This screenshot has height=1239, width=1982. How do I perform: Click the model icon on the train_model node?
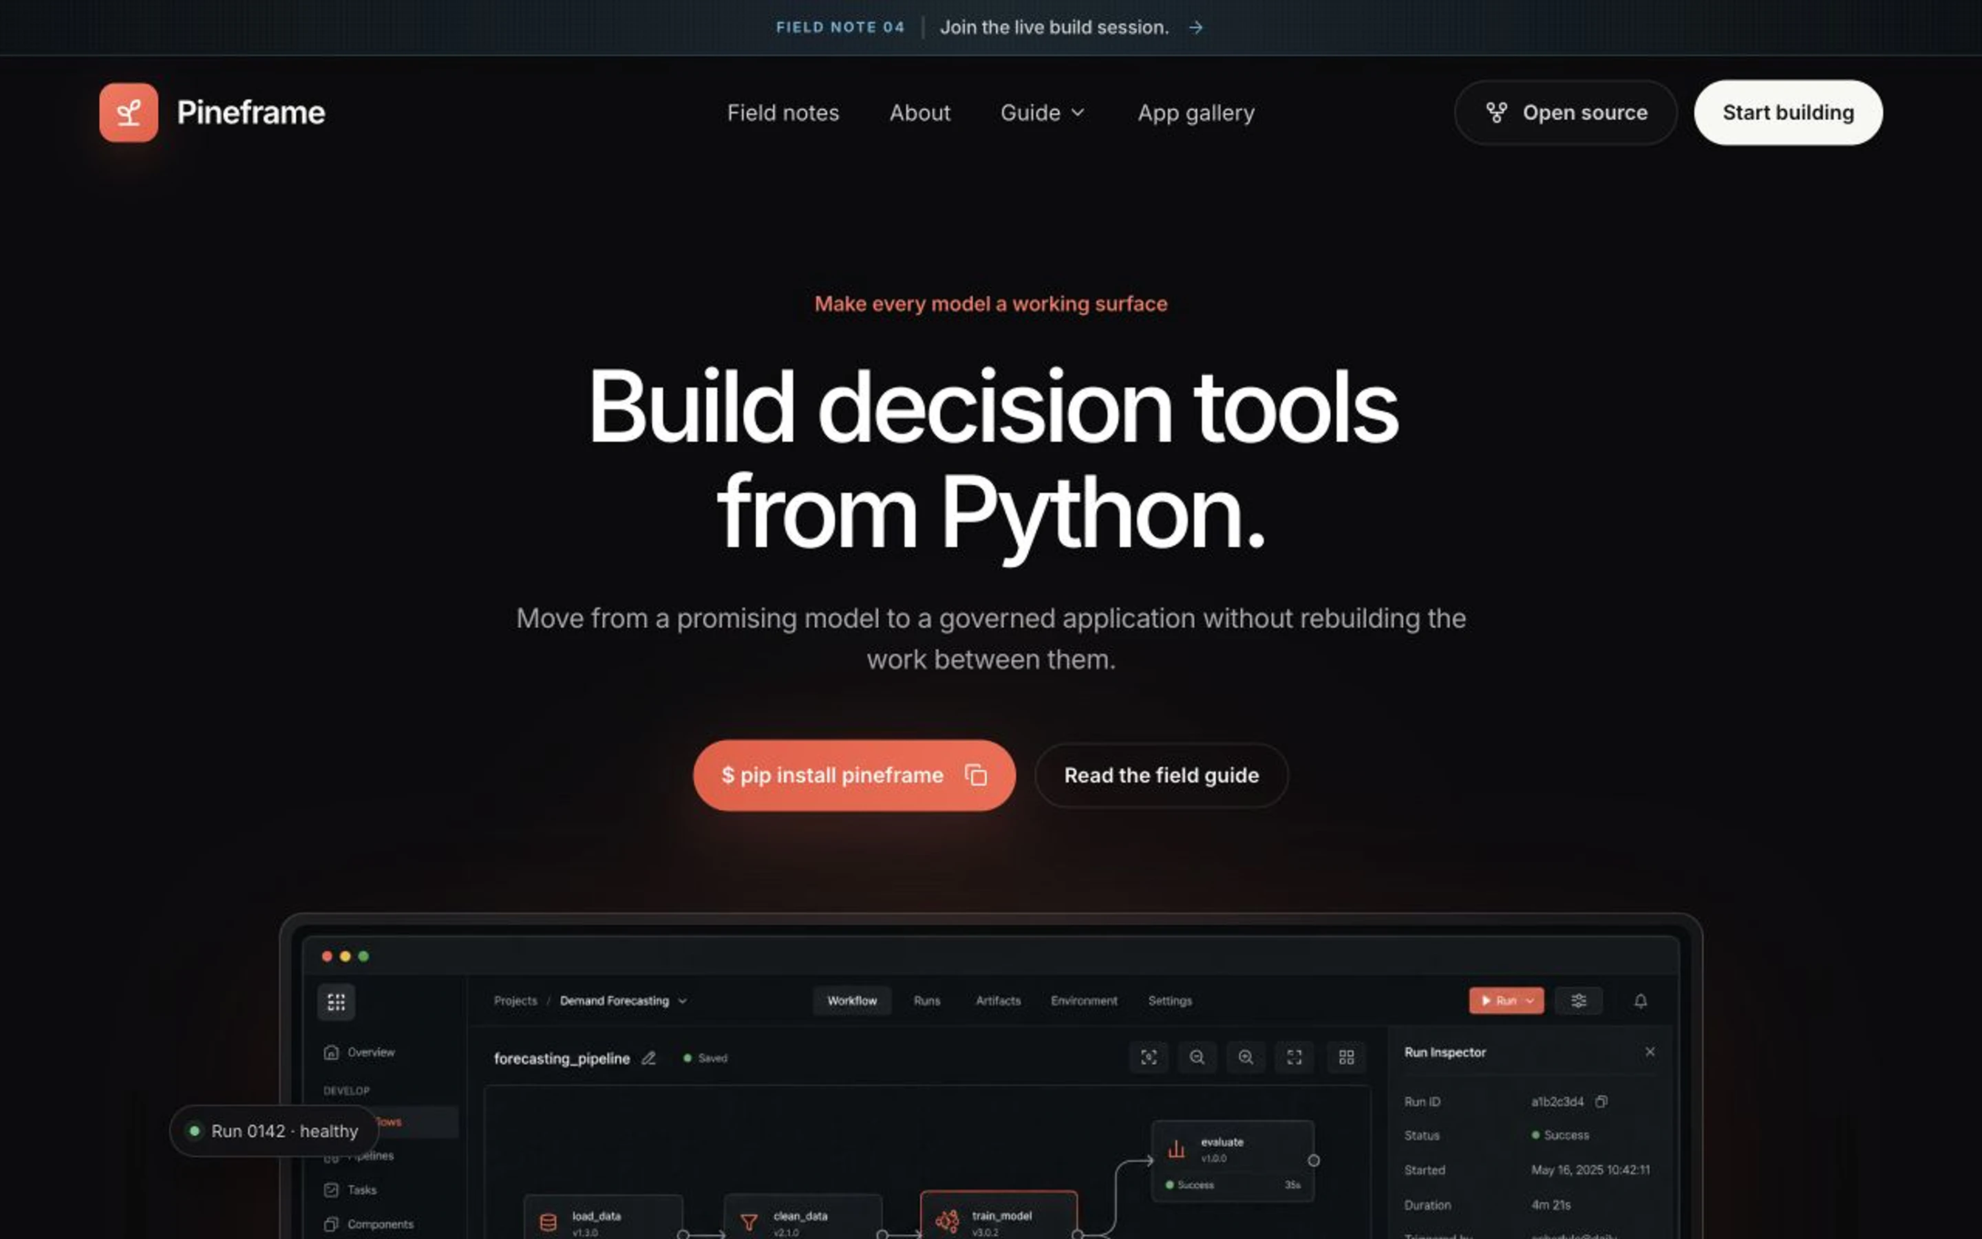pyautogui.click(x=947, y=1222)
